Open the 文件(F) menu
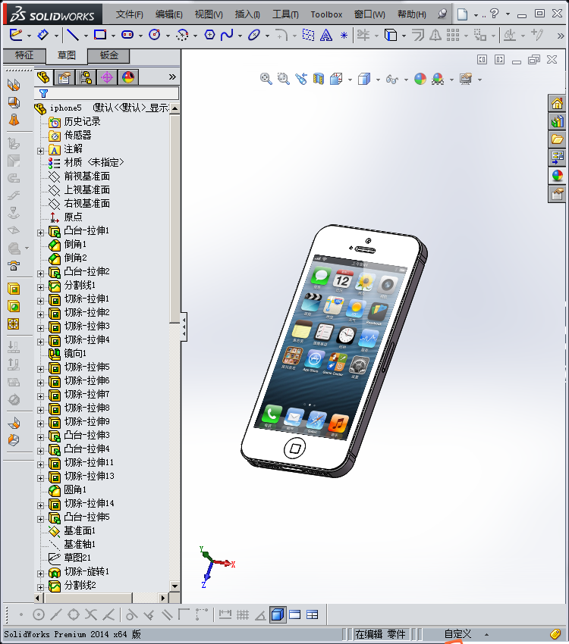This screenshot has width=569, height=644. (130, 14)
